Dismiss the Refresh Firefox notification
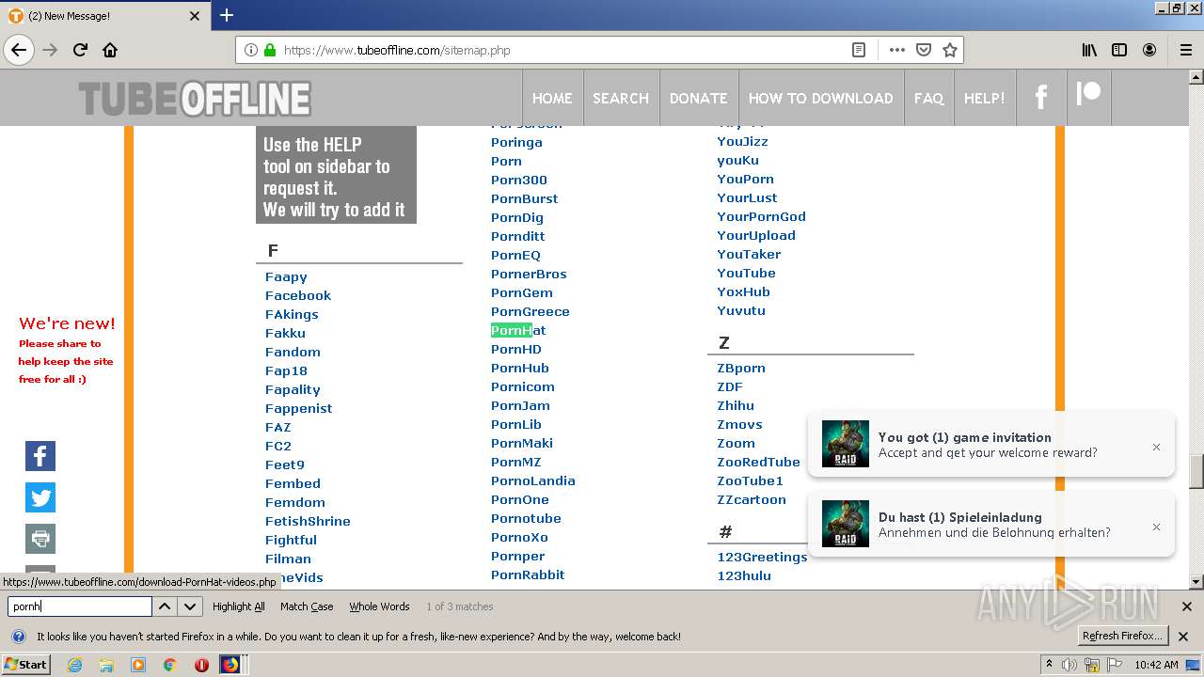Viewport: 1204px width, 677px height. (1183, 637)
